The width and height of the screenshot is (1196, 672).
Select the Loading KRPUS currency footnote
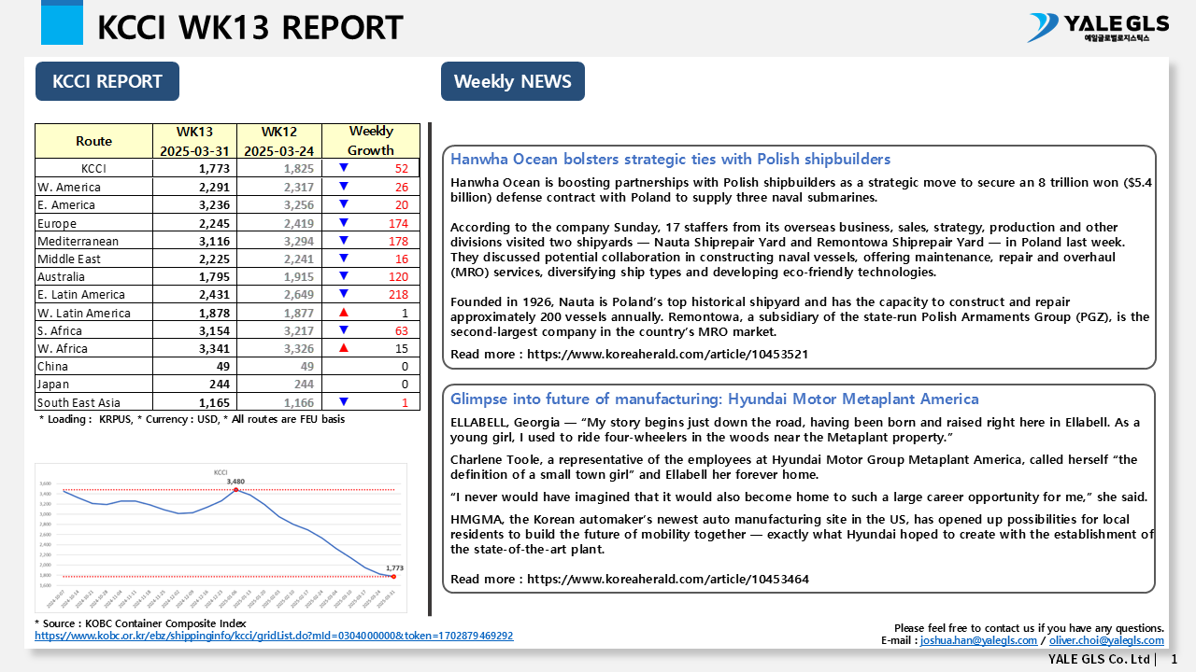pyautogui.click(x=192, y=420)
